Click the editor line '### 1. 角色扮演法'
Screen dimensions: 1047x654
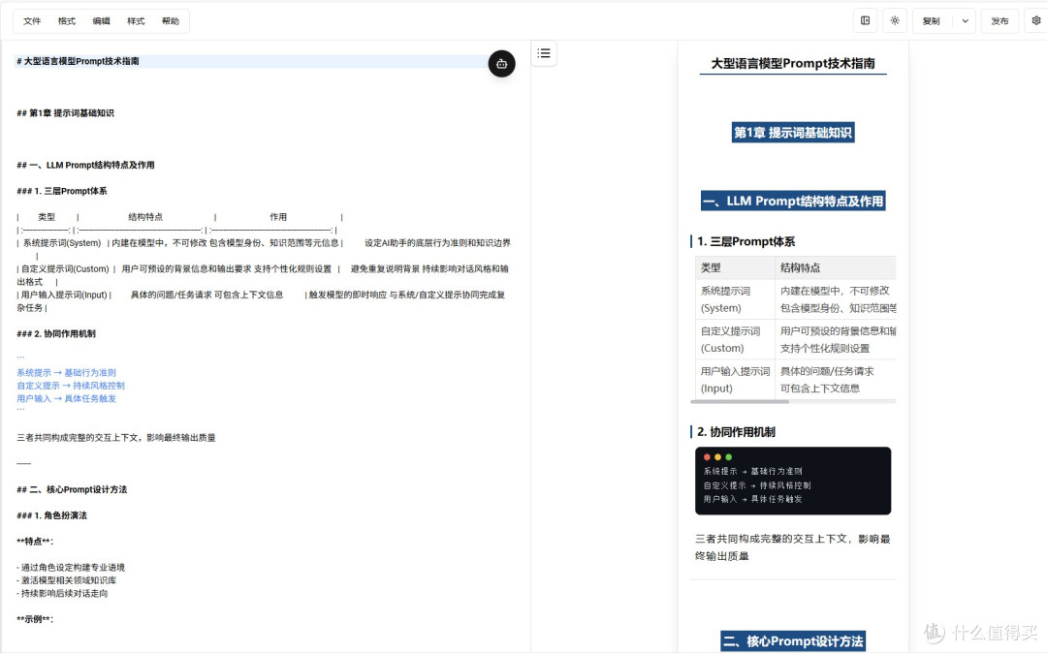coord(51,515)
